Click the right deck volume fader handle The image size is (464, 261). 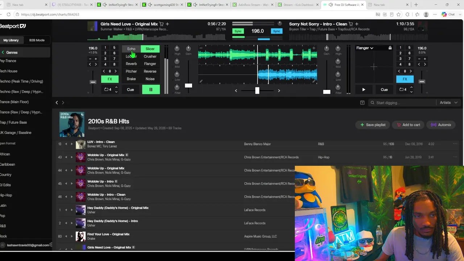click(x=327, y=92)
